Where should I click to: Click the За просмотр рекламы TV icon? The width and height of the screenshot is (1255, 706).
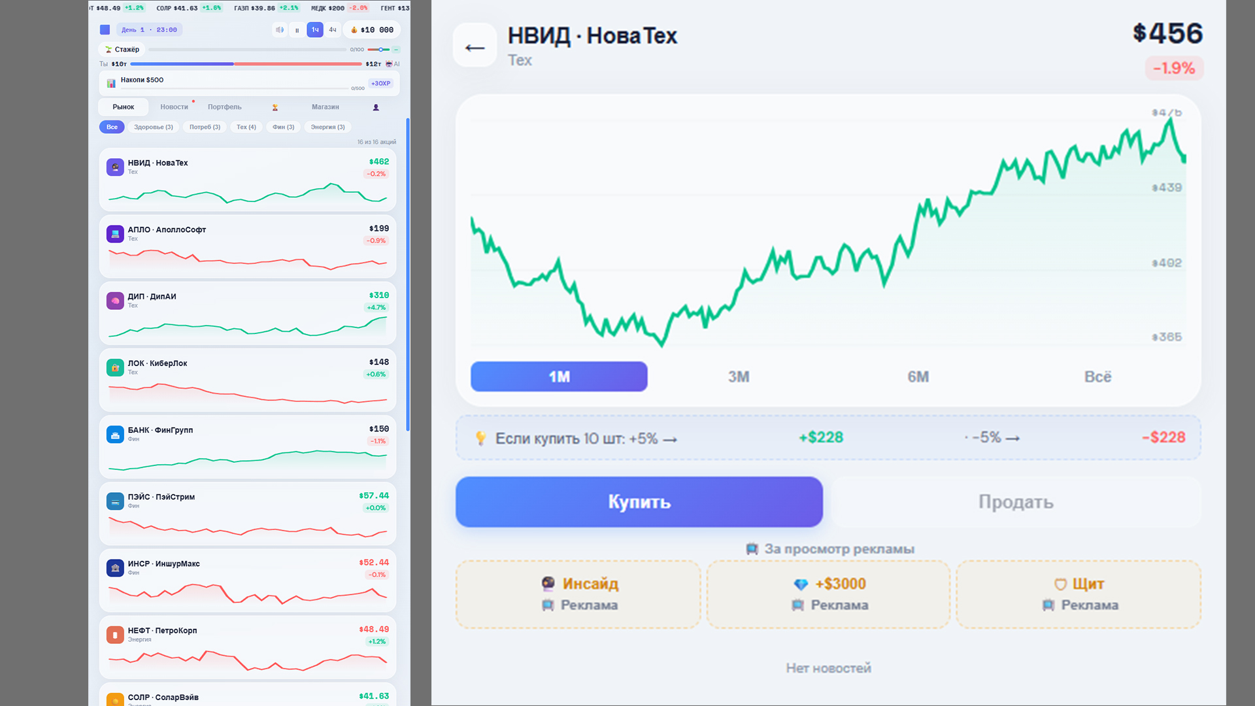(x=752, y=549)
